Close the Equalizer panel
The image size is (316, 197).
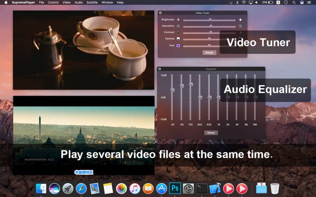point(160,69)
